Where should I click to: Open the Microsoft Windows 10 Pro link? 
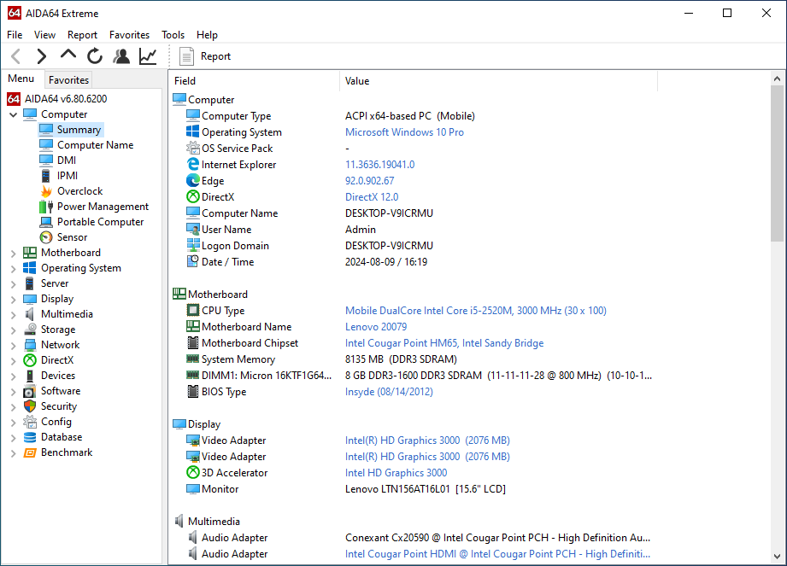(x=404, y=132)
